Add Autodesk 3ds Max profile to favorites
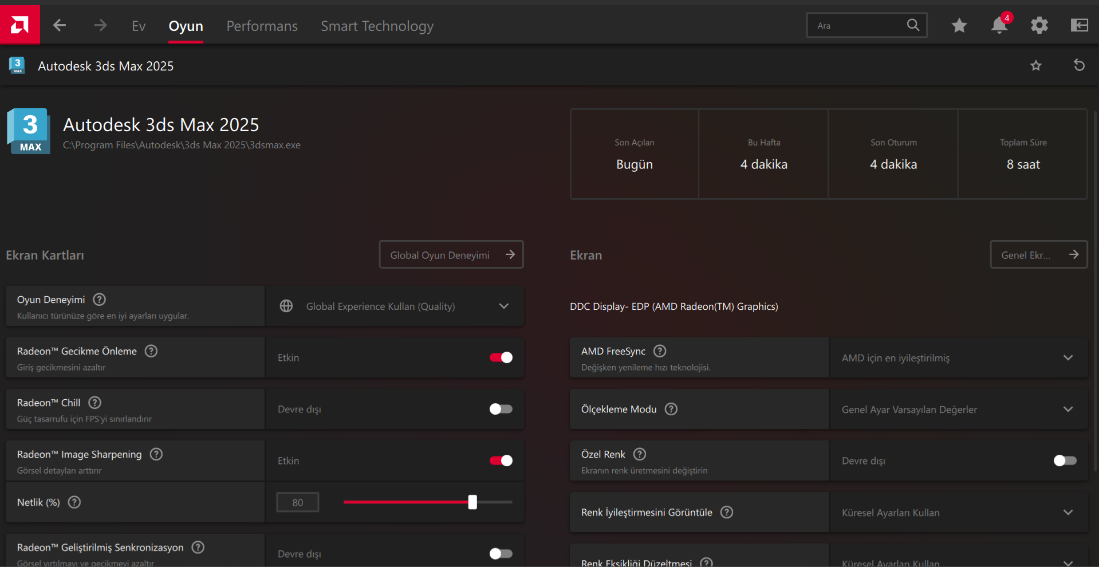Screen dimensions: 1099x567 point(1036,65)
